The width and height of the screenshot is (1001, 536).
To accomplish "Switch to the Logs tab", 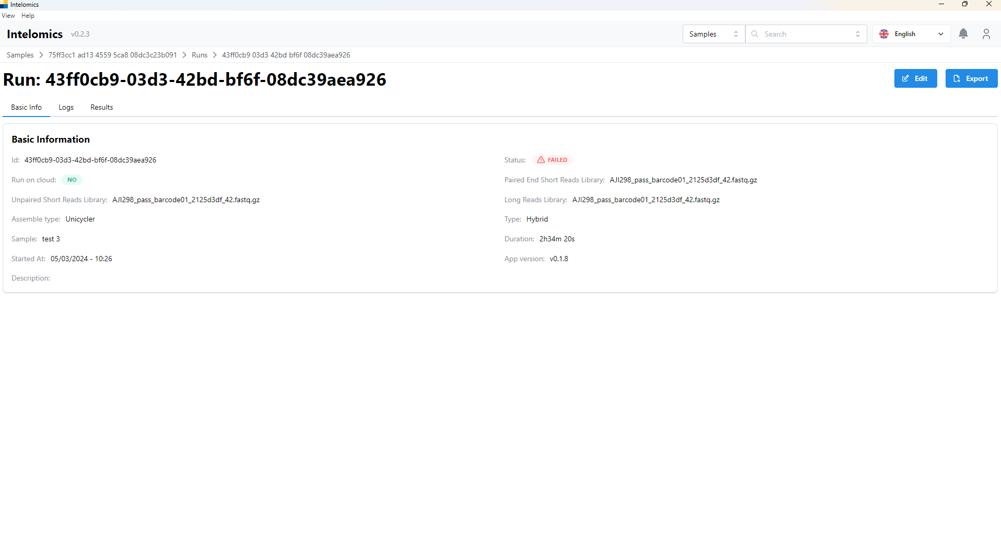I will click(66, 107).
